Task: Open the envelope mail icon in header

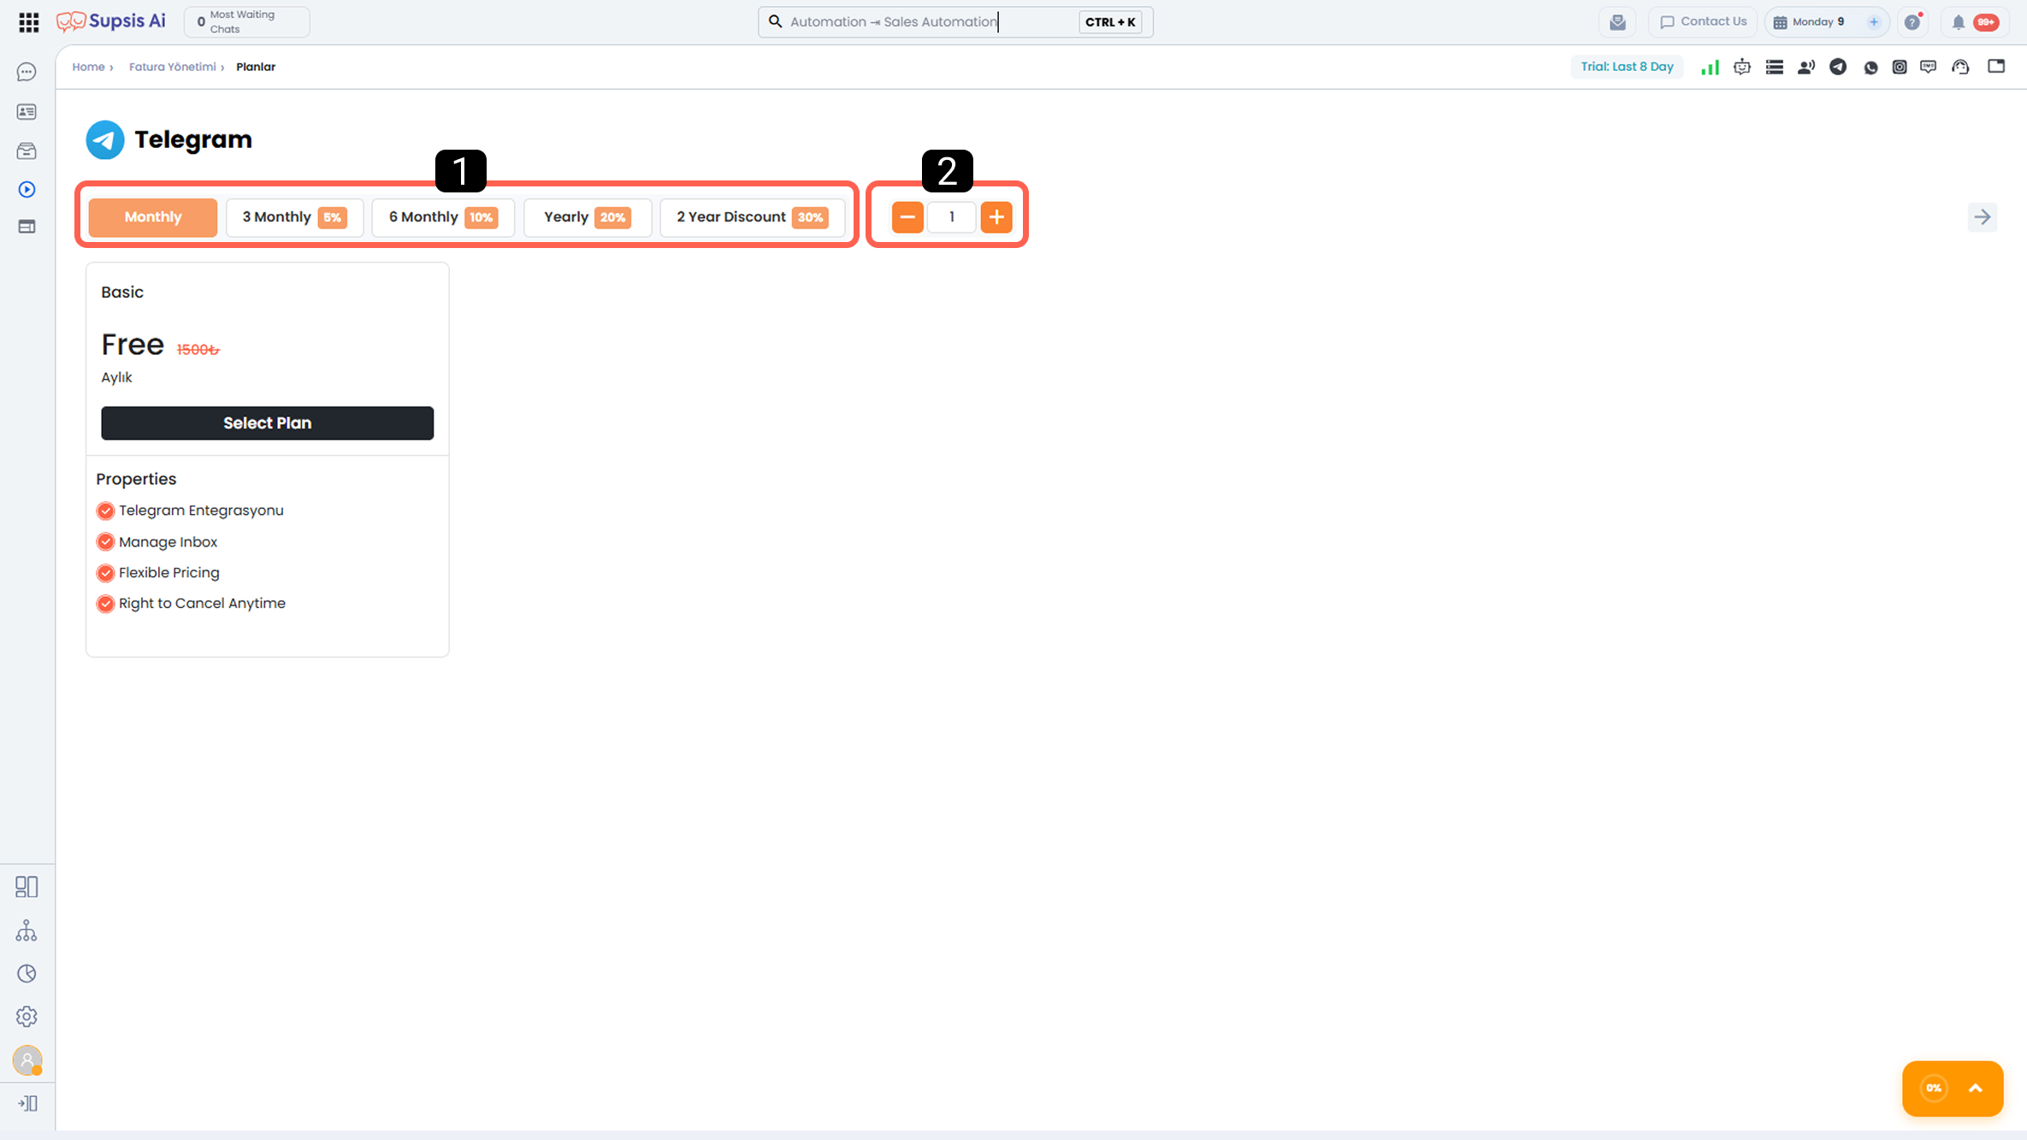Action: (1617, 22)
